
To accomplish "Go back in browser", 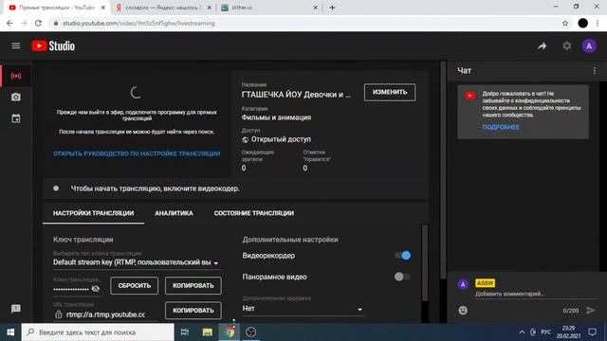I will point(9,23).
